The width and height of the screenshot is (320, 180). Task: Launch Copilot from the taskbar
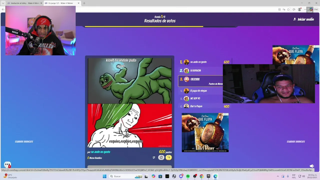[153, 176]
